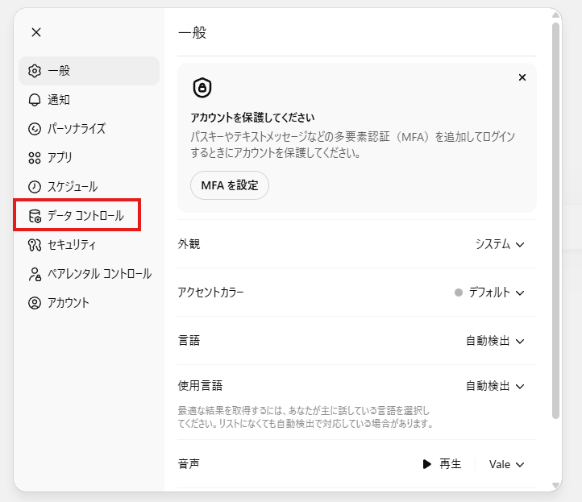
Task: Click the scrollbar down arrow
Action: pos(555,485)
